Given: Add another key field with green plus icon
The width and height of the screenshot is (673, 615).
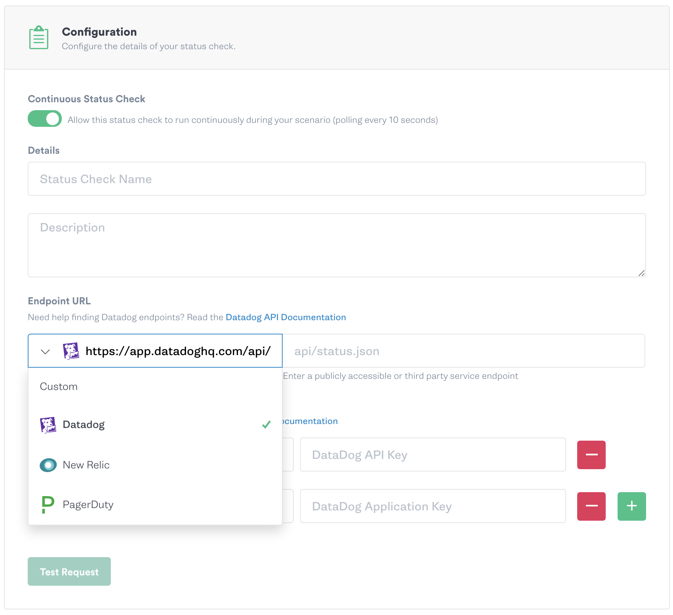Looking at the screenshot, I should 631,506.
